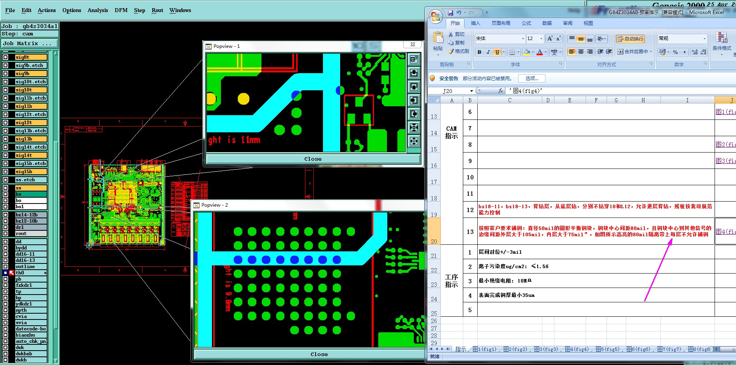Toggle underline formatting in Excel
736x365 pixels.
(x=497, y=52)
